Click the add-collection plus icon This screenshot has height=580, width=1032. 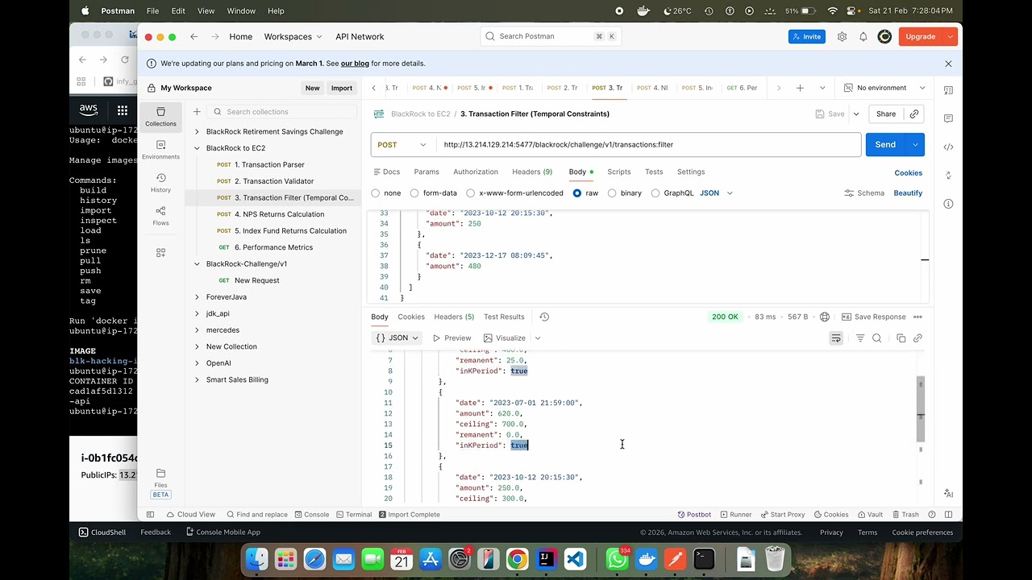(x=196, y=112)
